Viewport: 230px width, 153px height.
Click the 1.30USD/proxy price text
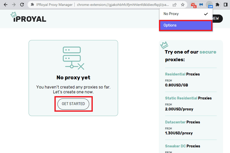179,133
